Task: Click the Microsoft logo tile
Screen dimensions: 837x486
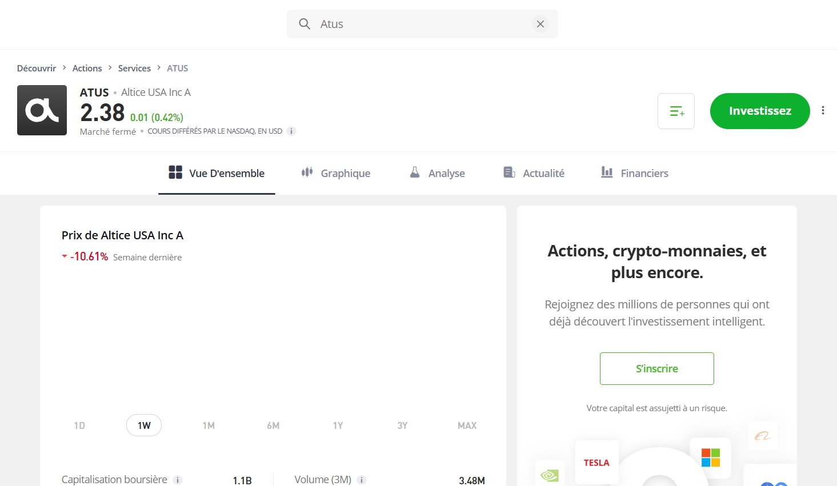Action: [710, 457]
